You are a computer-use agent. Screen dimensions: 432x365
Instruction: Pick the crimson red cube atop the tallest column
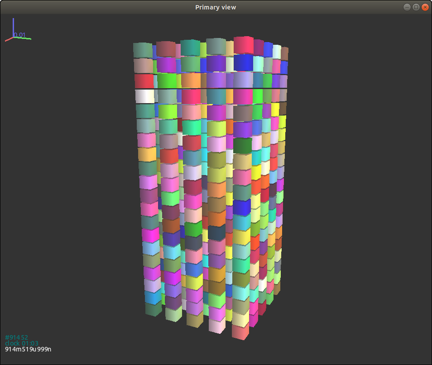click(243, 45)
